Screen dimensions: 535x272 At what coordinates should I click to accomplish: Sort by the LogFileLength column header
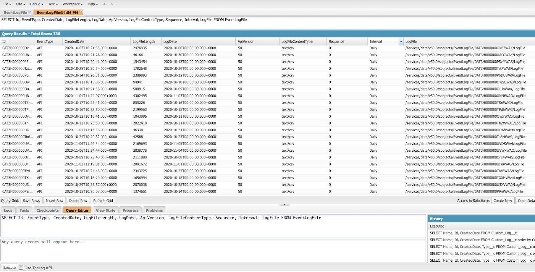tap(146, 42)
